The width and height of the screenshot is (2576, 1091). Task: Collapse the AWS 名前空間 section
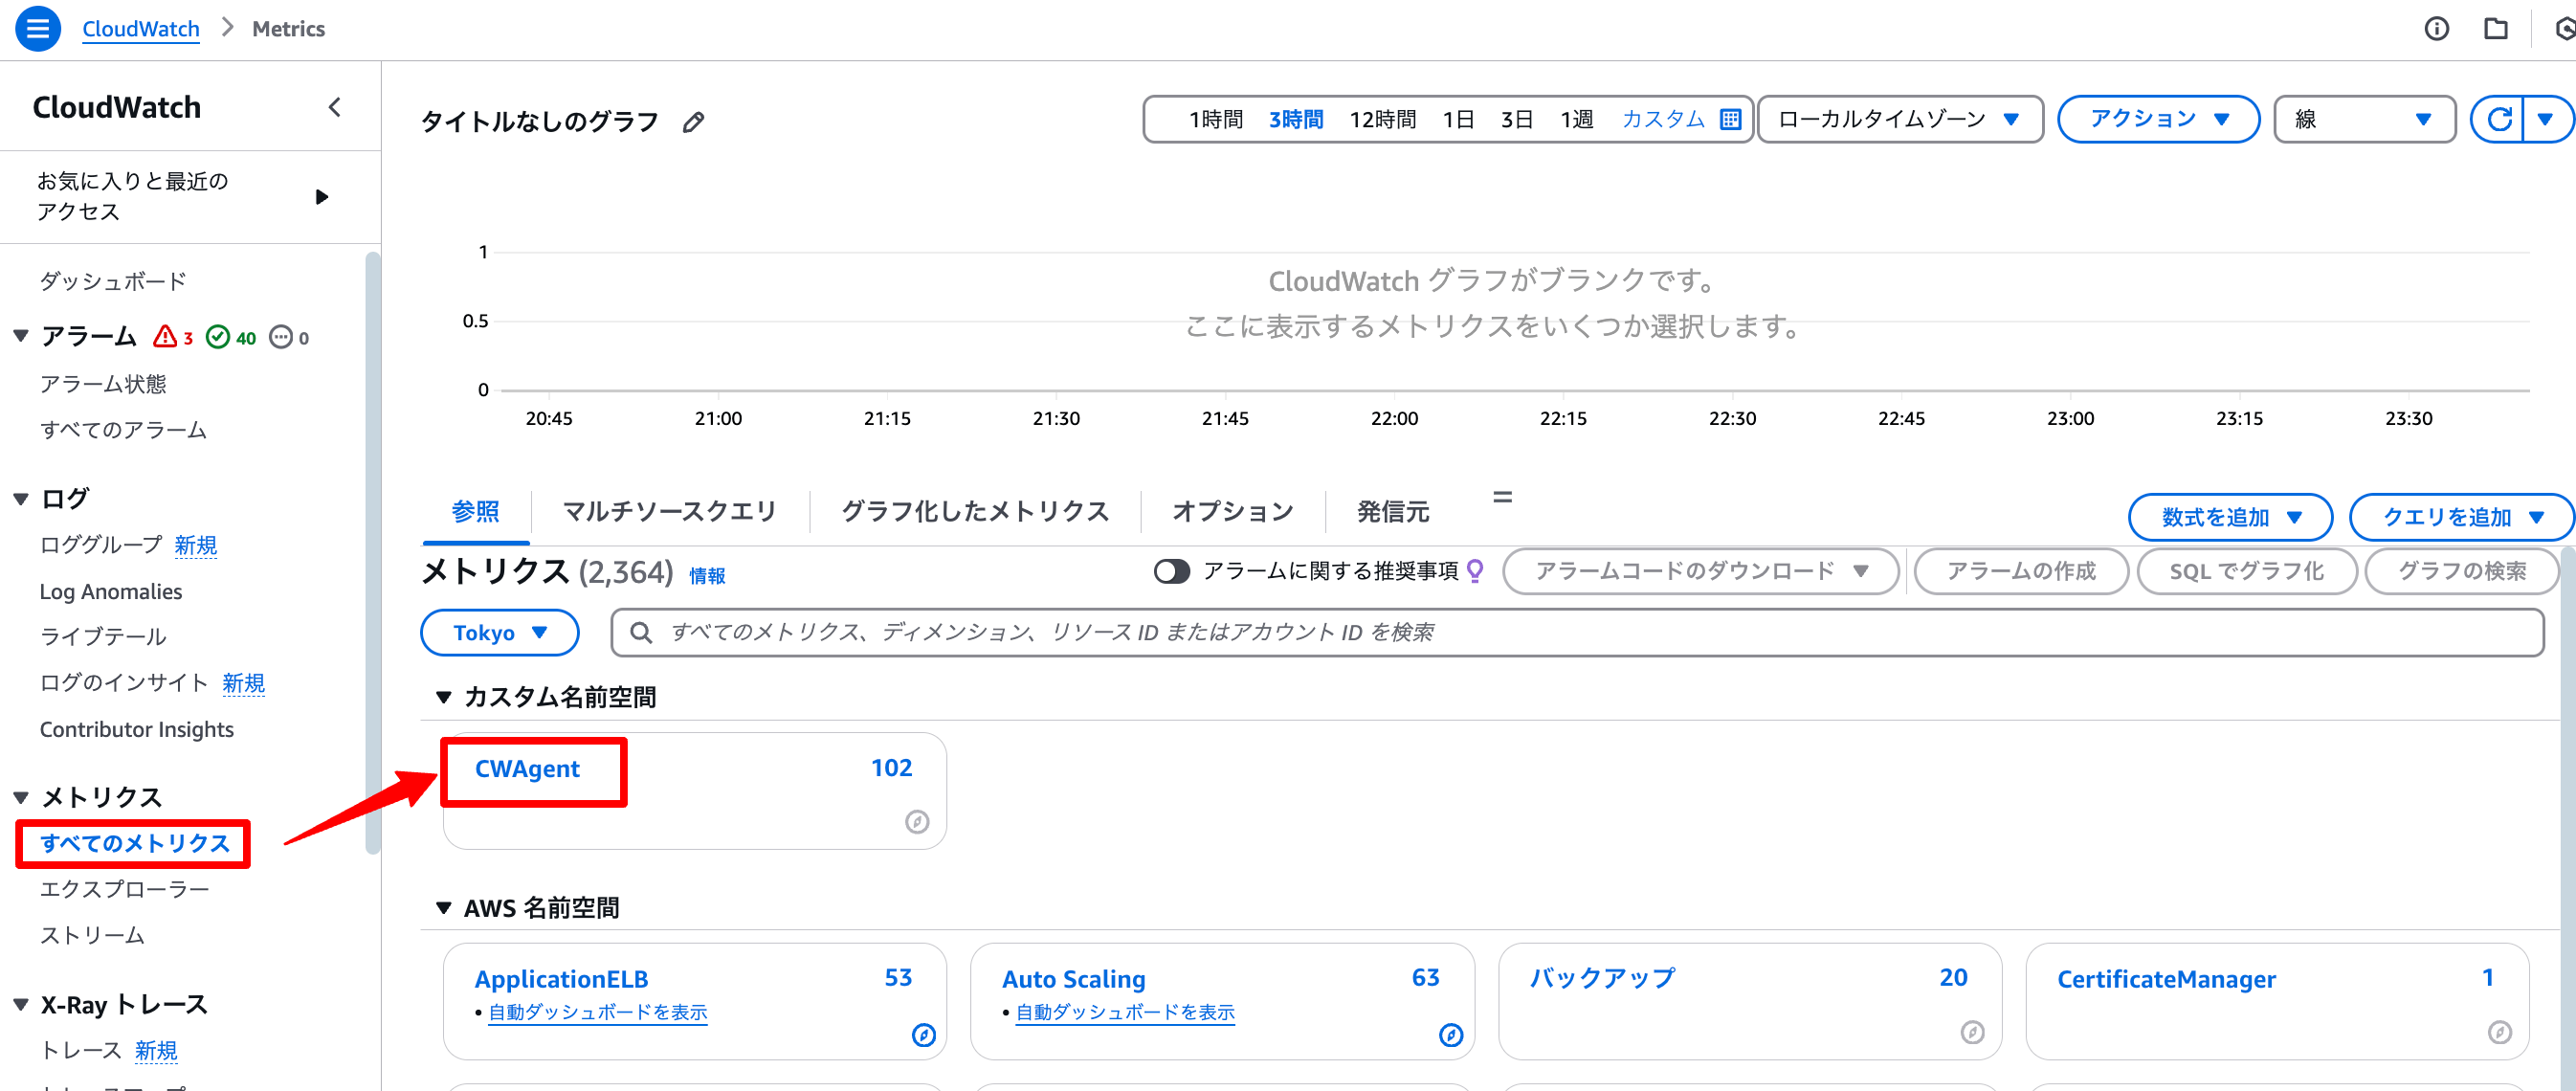point(444,908)
